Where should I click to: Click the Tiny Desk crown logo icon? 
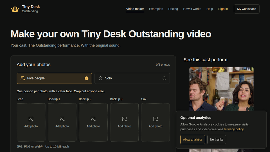pos(15,9)
